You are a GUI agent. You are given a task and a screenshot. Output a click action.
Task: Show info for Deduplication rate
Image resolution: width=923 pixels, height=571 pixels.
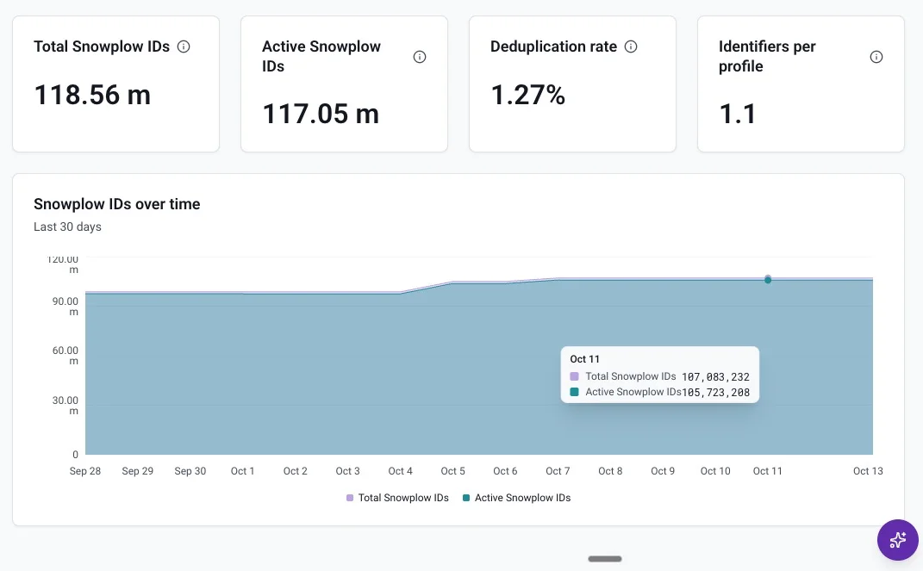point(631,47)
